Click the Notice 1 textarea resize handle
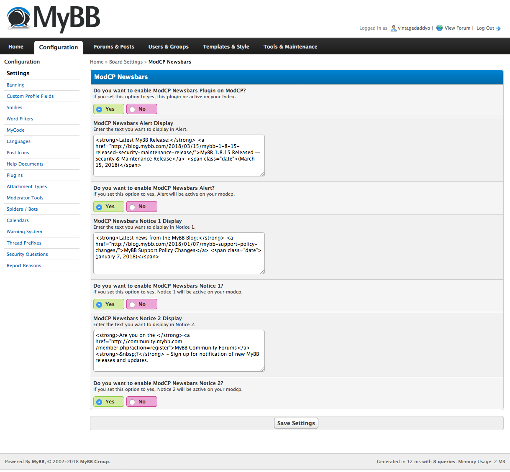The width and height of the screenshot is (510, 472). (x=262, y=272)
